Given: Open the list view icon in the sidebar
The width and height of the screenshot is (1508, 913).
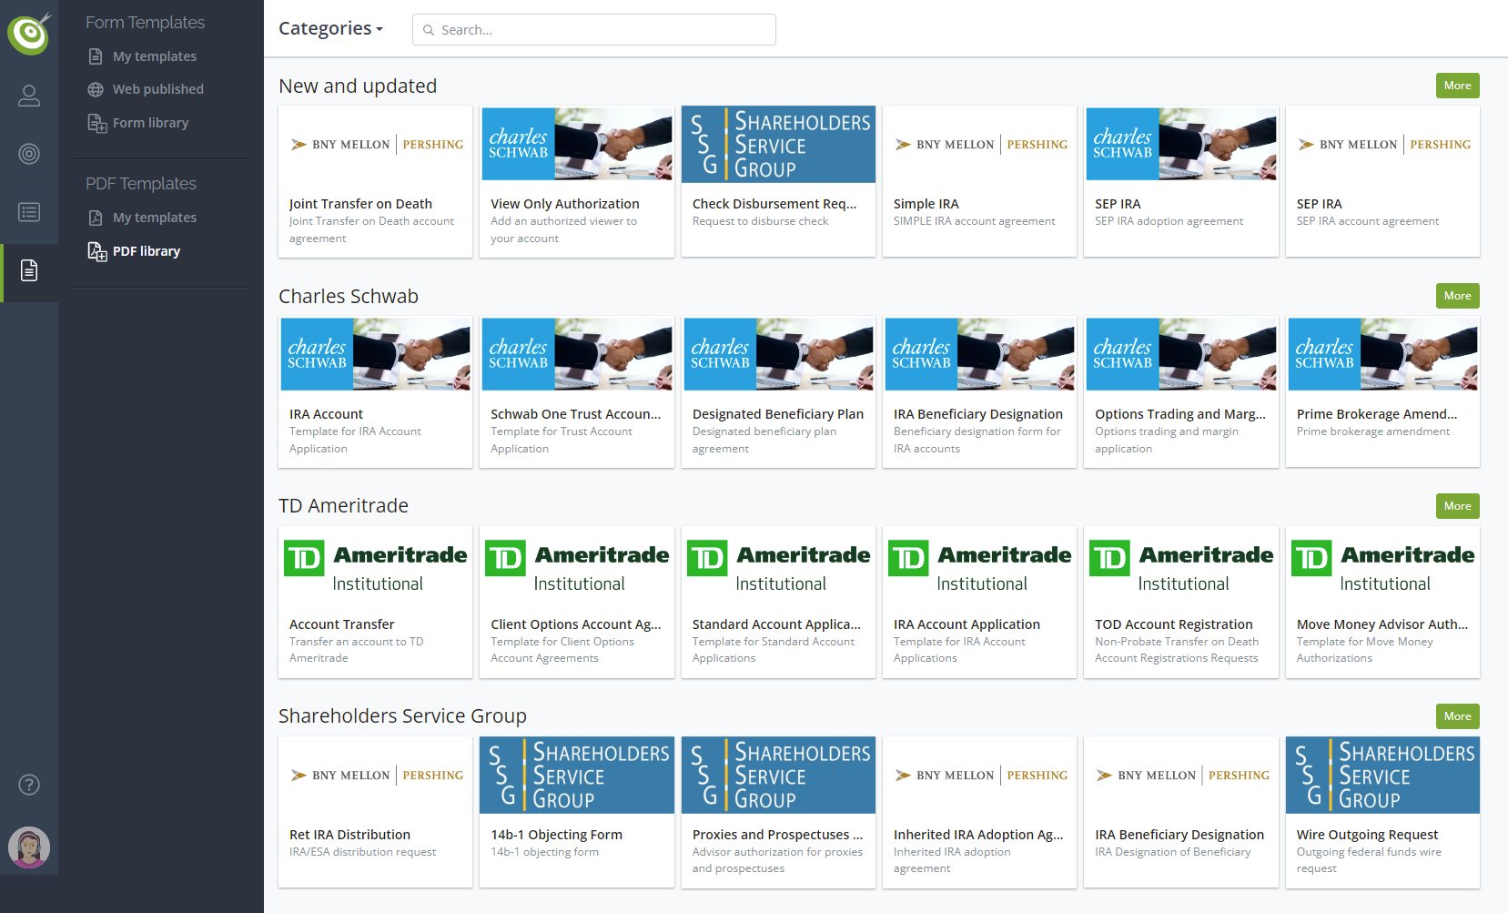Looking at the screenshot, I should 29,212.
